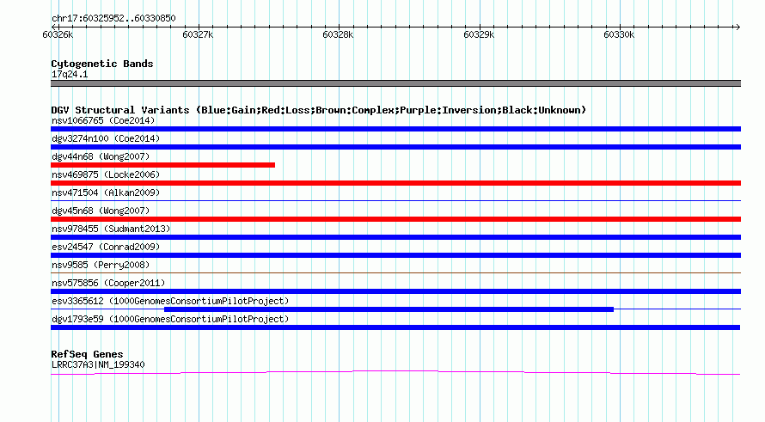Click the DGV Structural Variants track title
This screenshot has width=765, height=422.
319,110
